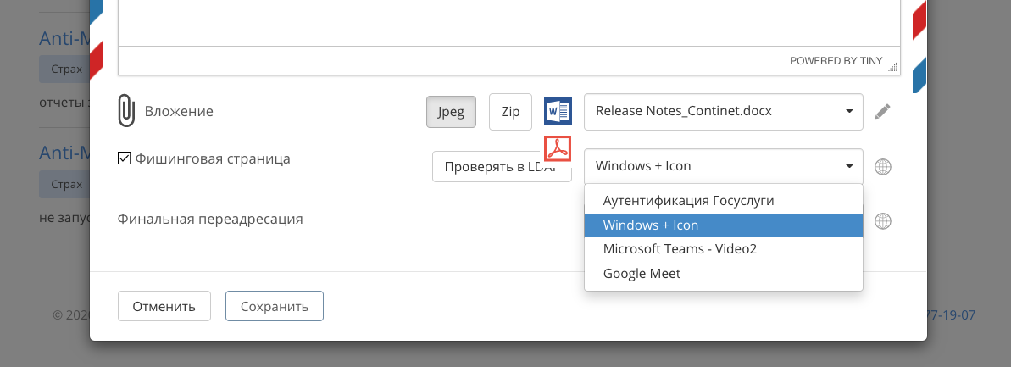Viewport: 1011px width, 367px height.
Task: Click inside the text editor area
Action: (508, 21)
